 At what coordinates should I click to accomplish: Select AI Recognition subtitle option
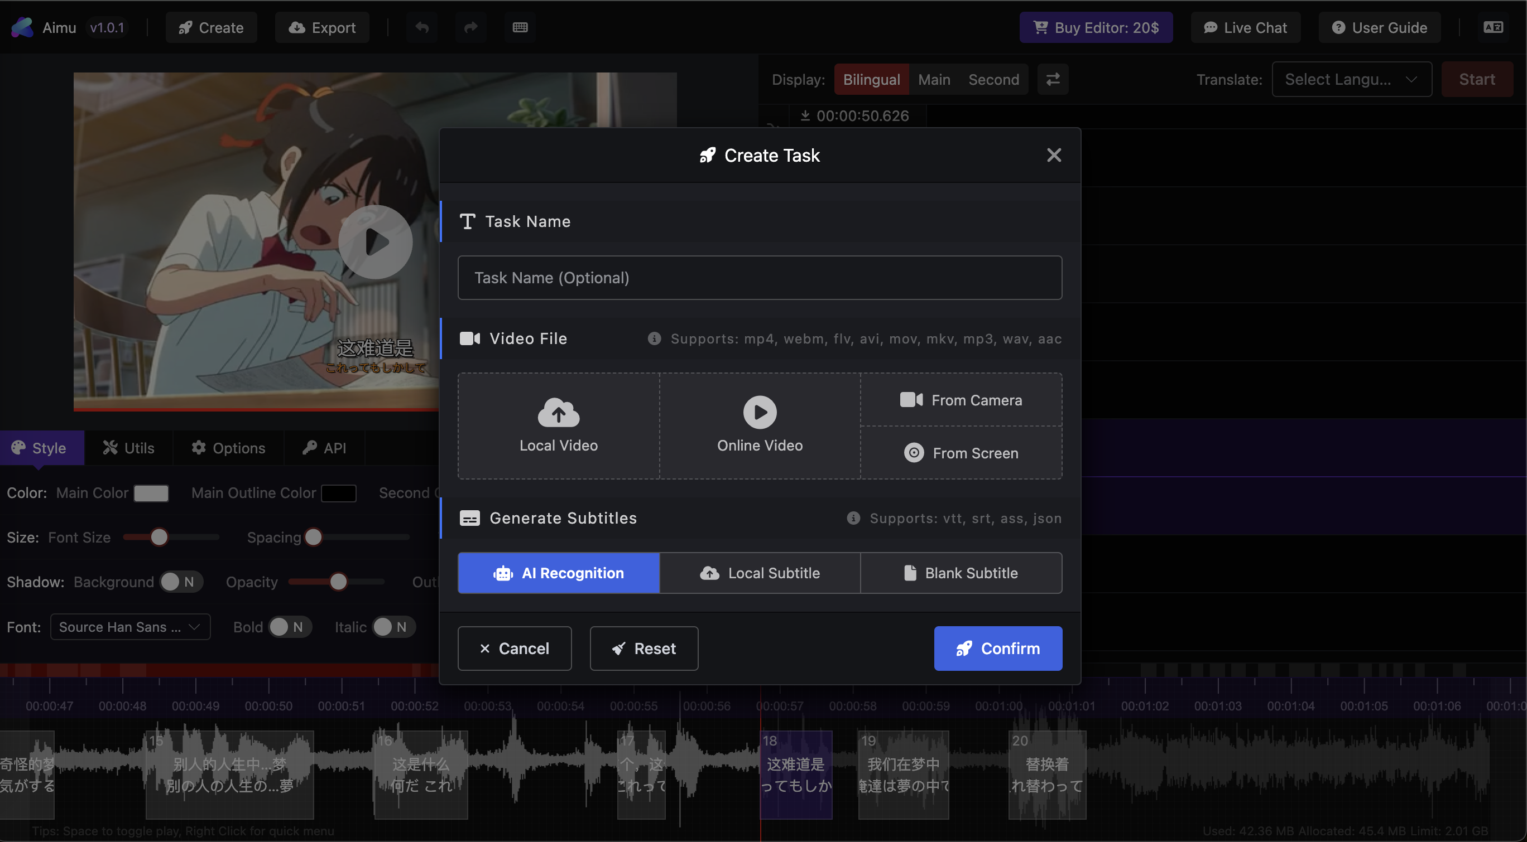tap(559, 573)
